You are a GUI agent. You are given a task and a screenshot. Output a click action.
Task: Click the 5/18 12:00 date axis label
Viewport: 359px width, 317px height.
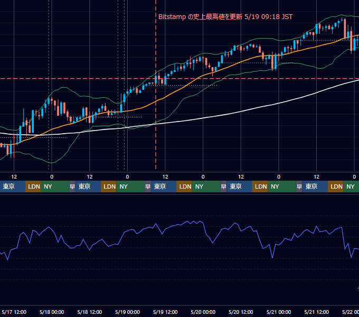coord(90,312)
